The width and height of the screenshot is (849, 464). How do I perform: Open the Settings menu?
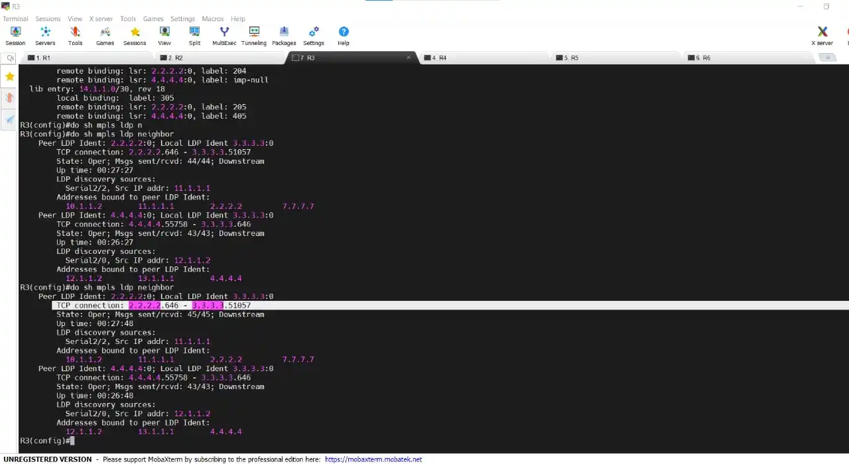pyautogui.click(x=182, y=19)
